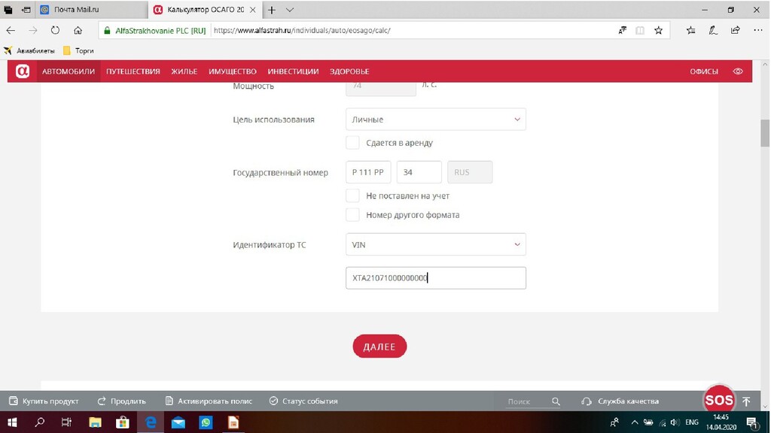Click Продлить in bottom bar
The width and height of the screenshot is (771, 433).
(121, 401)
